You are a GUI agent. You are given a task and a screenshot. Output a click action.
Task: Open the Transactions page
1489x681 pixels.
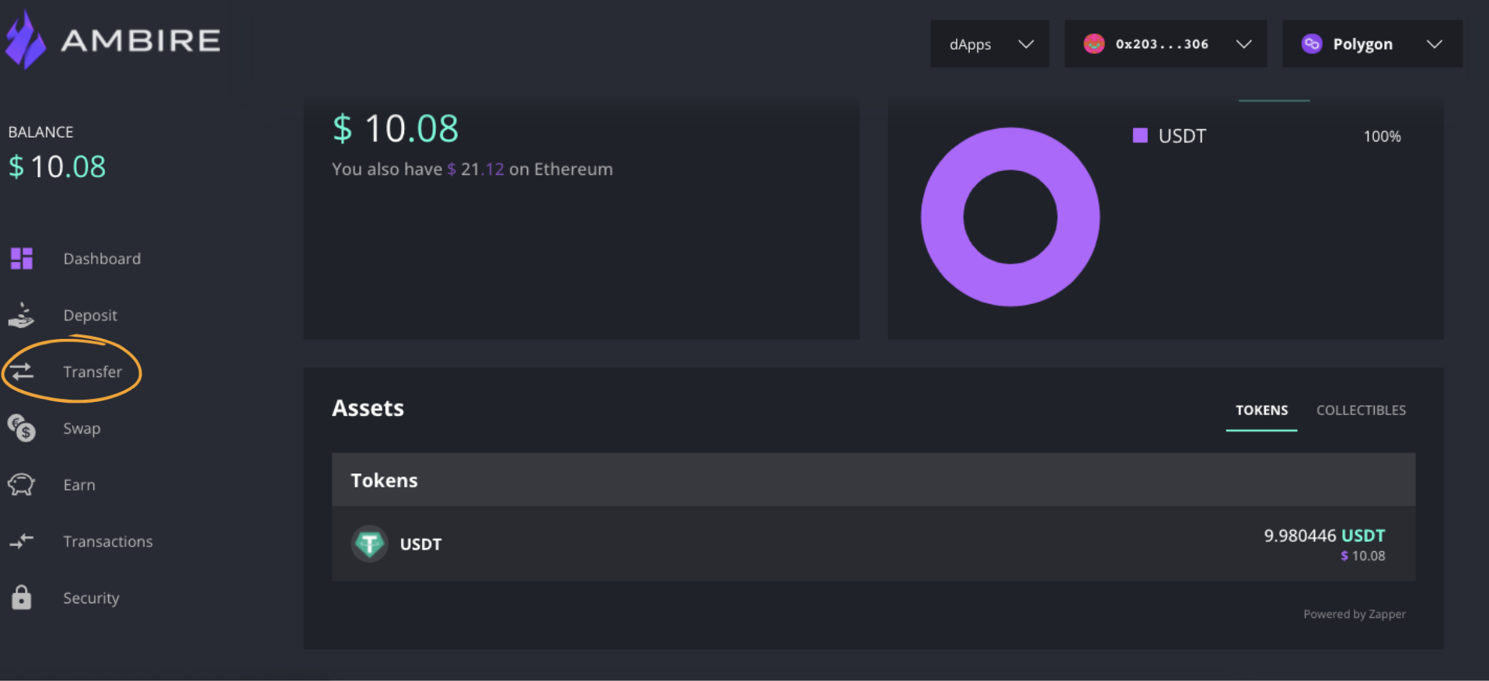click(108, 541)
